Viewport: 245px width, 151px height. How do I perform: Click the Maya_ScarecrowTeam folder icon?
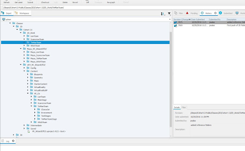click(x=28, y=55)
